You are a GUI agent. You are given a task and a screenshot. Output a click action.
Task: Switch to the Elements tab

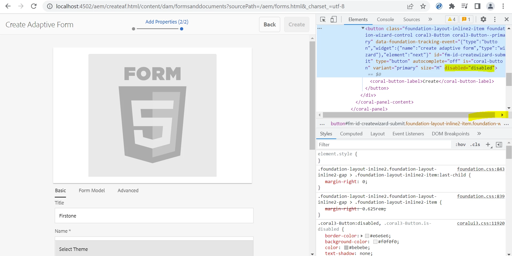358,19
